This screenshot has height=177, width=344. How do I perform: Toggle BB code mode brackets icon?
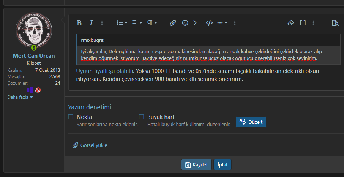(x=303, y=23)
